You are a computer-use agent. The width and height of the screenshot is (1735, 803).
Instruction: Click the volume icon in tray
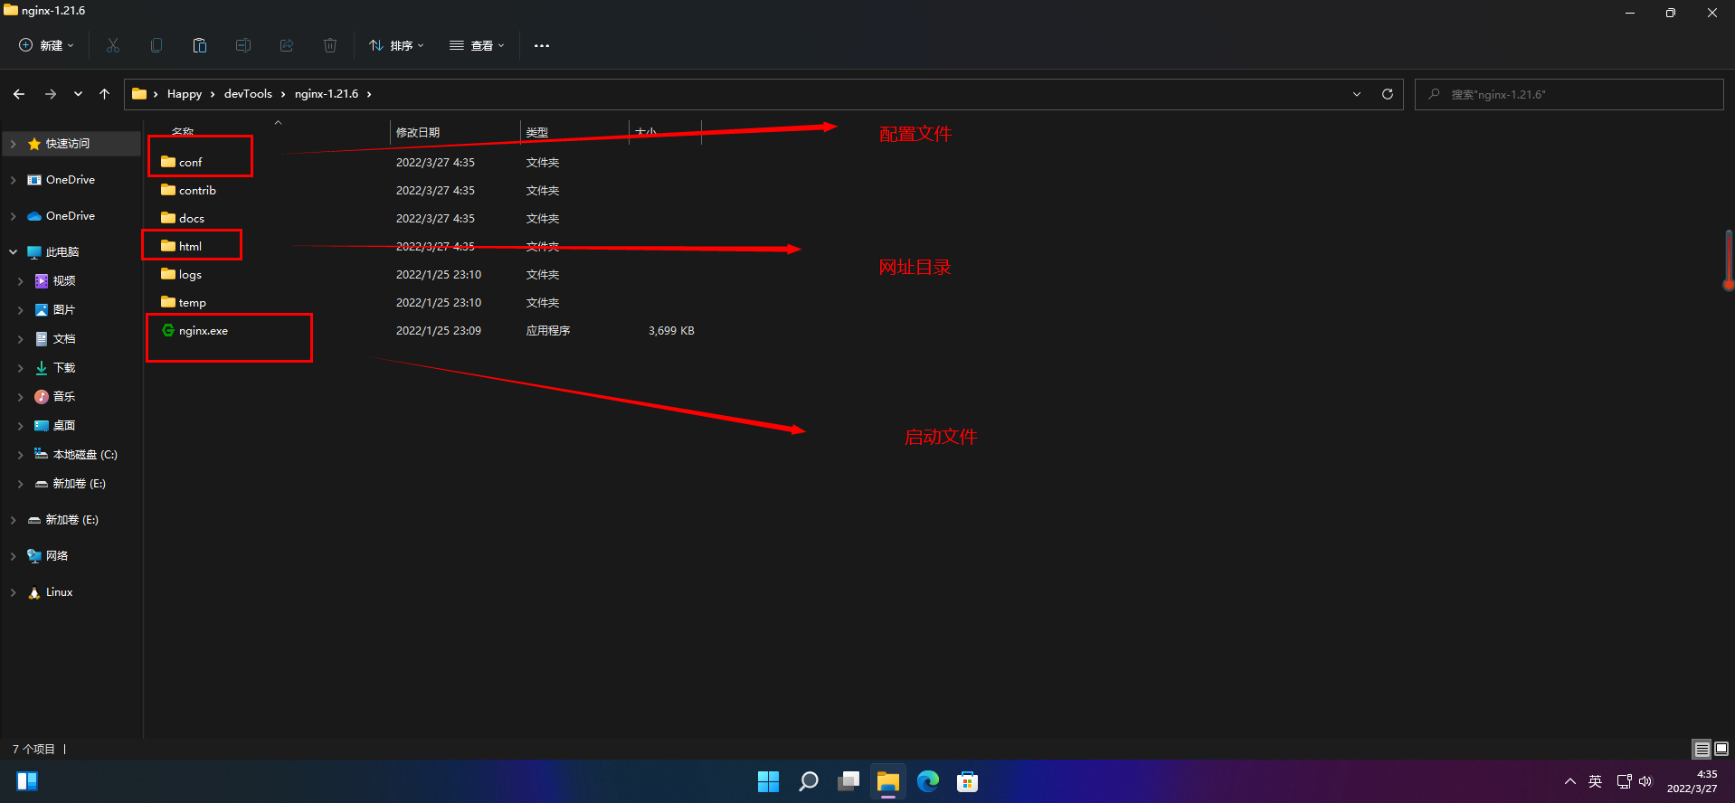[1645, 781]
